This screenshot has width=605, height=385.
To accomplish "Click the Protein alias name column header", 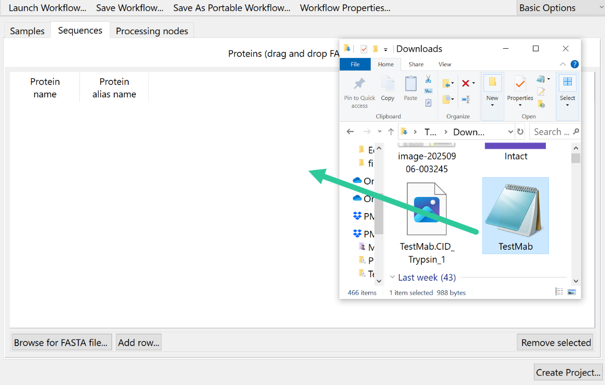I will tap(114, 88).
